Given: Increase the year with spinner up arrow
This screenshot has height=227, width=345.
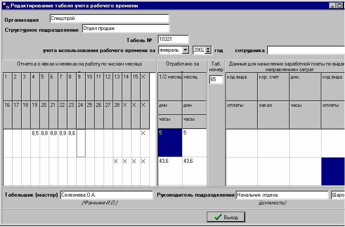Looking at the screenshot, I should [x=208, y=48].
